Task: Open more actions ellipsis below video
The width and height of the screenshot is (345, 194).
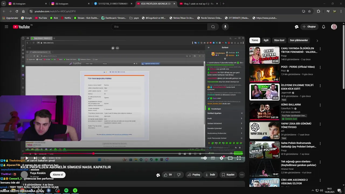Action: 242,175
